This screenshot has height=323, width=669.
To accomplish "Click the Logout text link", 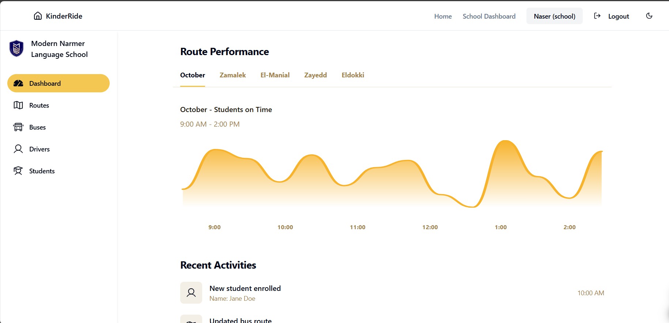I will click(x=619, y=16).
